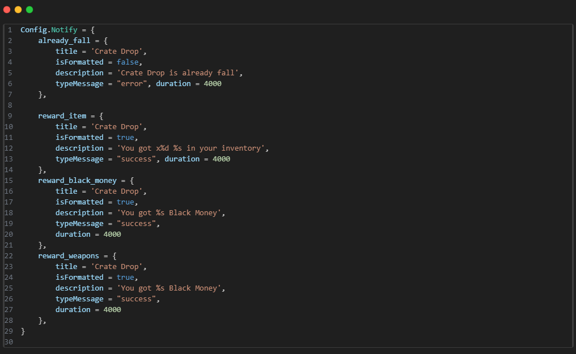576x354 pixels.
Task: Place cursor on already_fall key
Action: coord(64,41)
